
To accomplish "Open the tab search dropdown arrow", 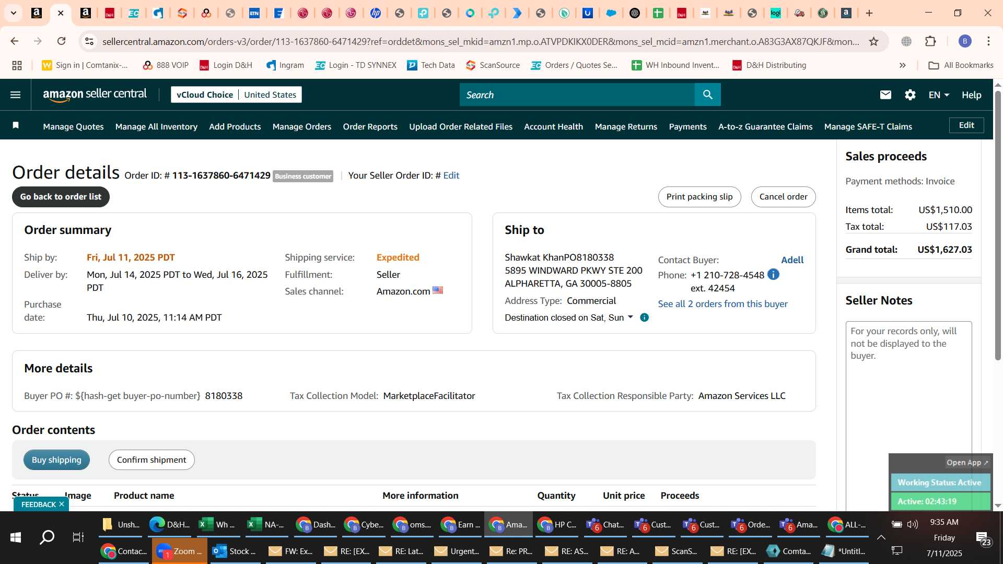I will point(14,13).
